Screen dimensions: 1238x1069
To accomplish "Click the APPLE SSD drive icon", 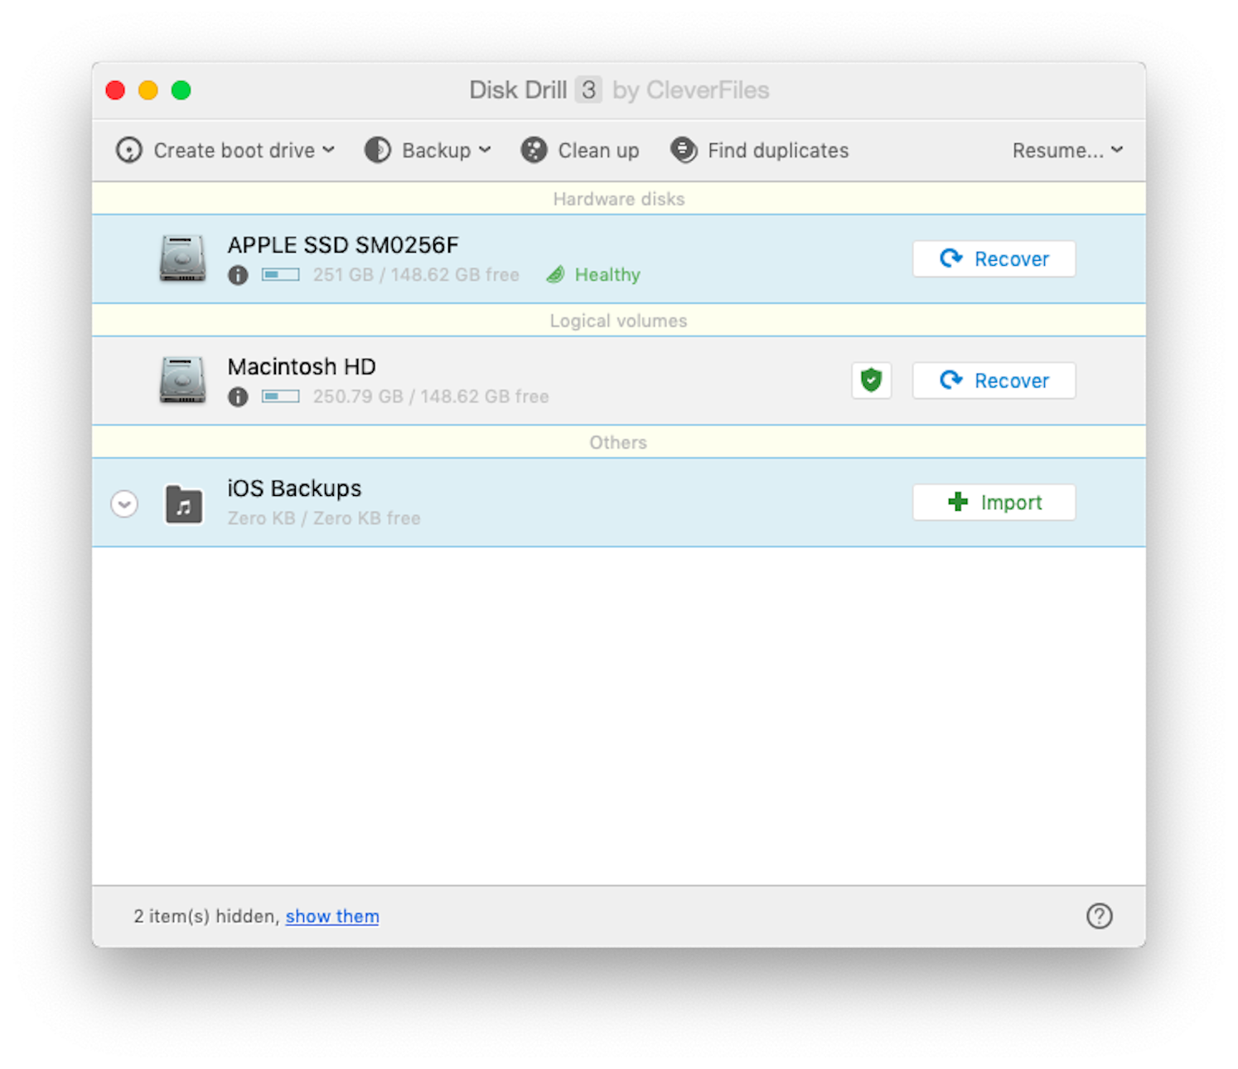I will [182, 258].
